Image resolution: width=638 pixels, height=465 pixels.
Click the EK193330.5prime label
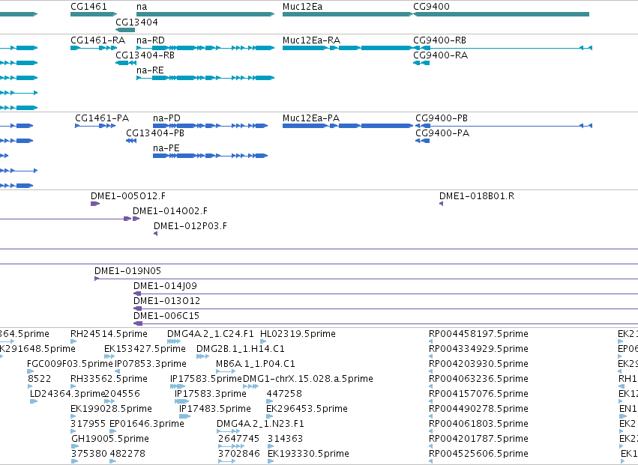(x=308, y=454)
